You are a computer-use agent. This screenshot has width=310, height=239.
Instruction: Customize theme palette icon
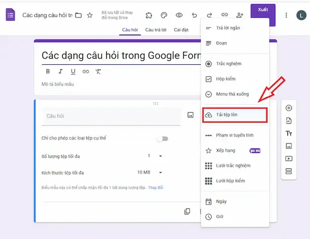click(x=164, y=15)
